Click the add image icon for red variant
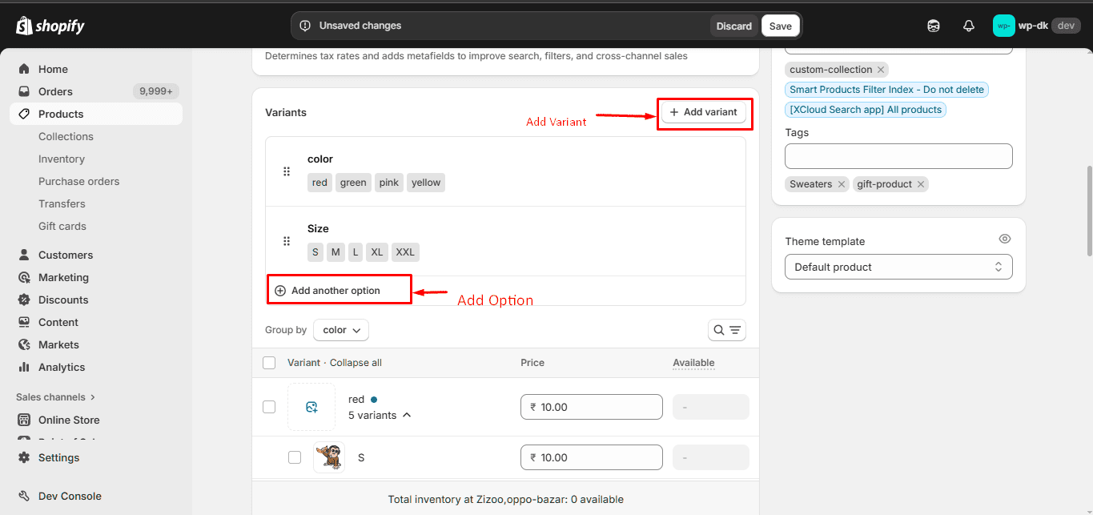 pos(311,407)
